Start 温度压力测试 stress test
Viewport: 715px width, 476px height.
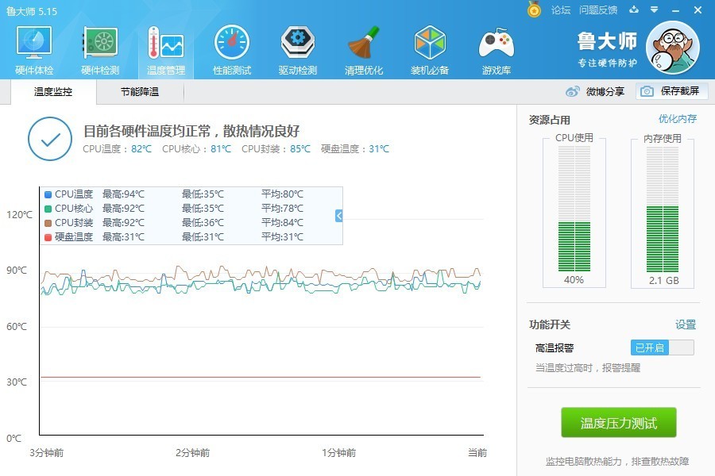tap(619, 423)
